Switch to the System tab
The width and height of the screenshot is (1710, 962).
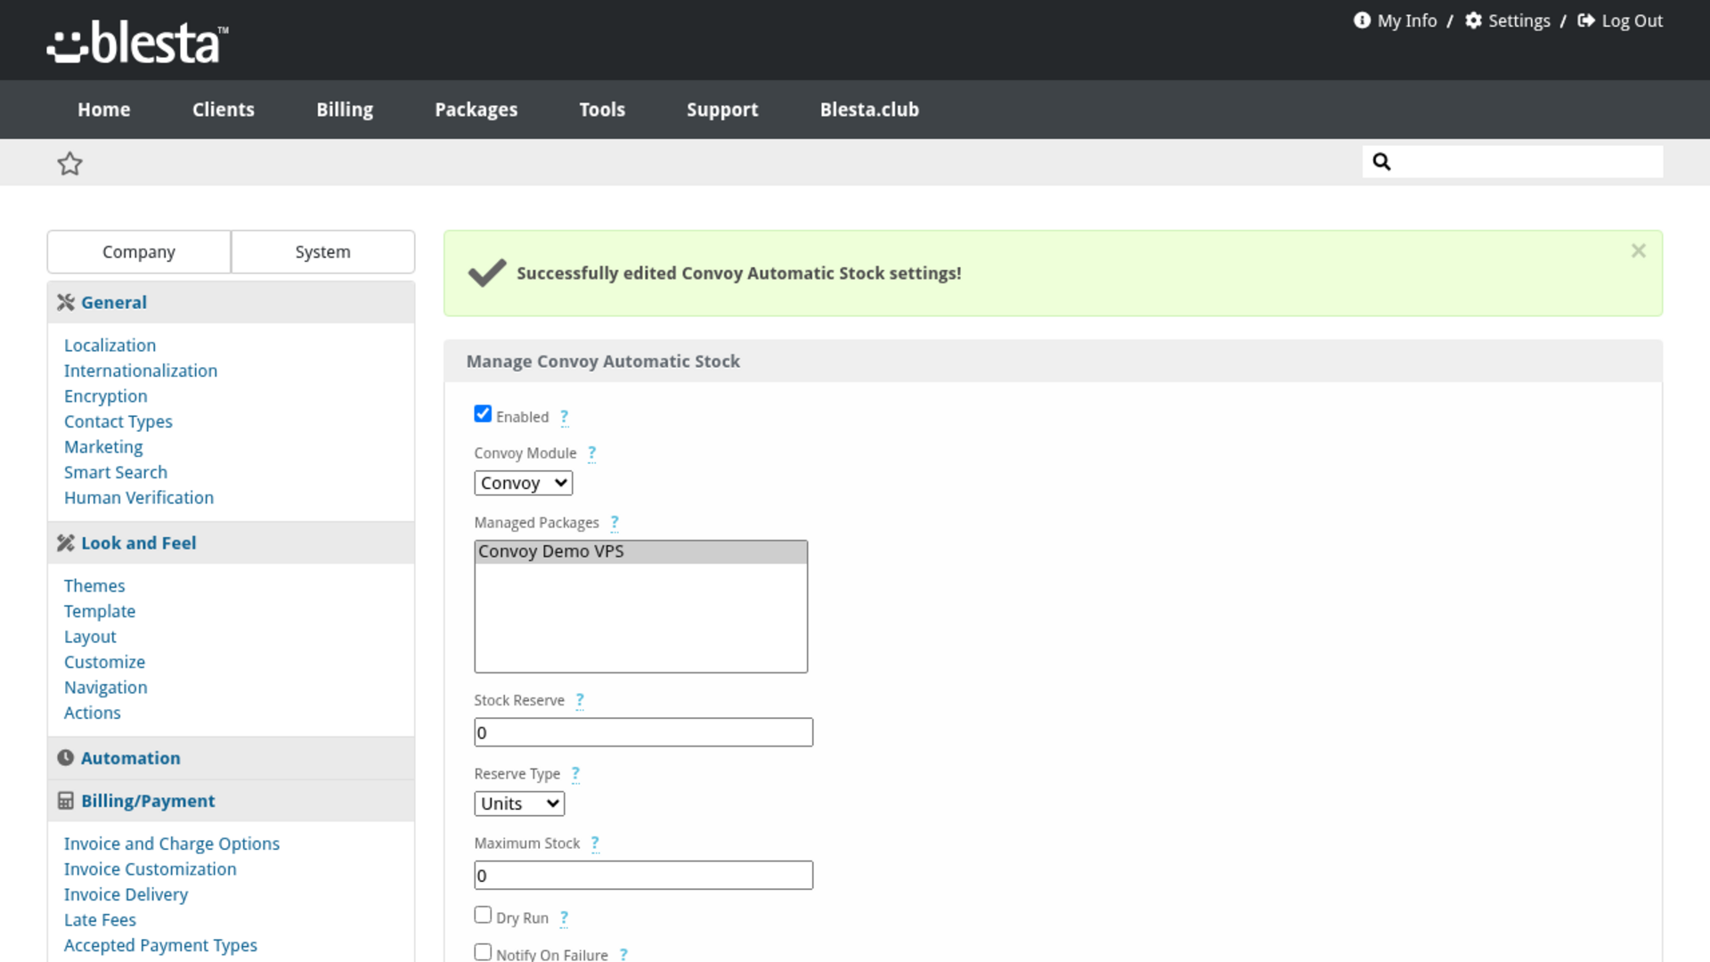coord(323,252)
